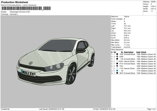Screen dimensions: 157x111
Task: Click the Production Worksheet title
Action: tap(14, 2)
